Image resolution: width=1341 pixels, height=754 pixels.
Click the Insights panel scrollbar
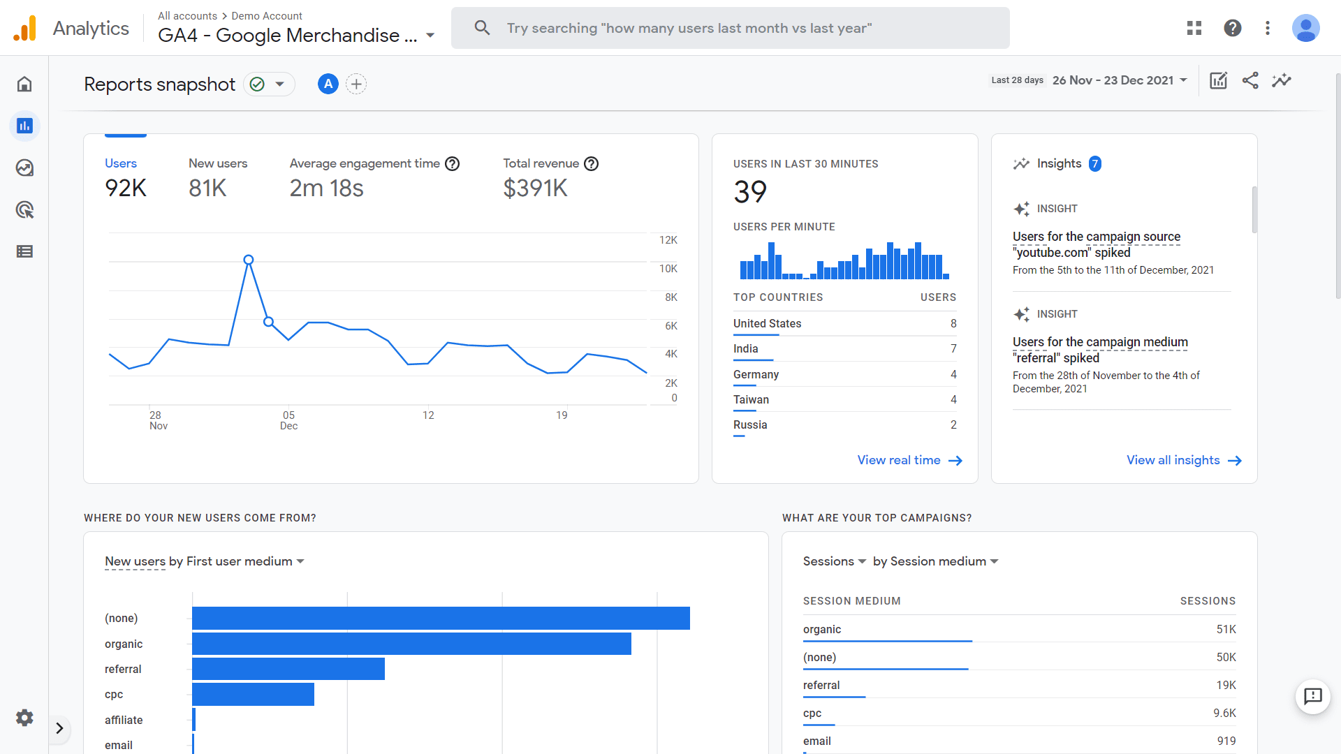(x=1254, y=209)
